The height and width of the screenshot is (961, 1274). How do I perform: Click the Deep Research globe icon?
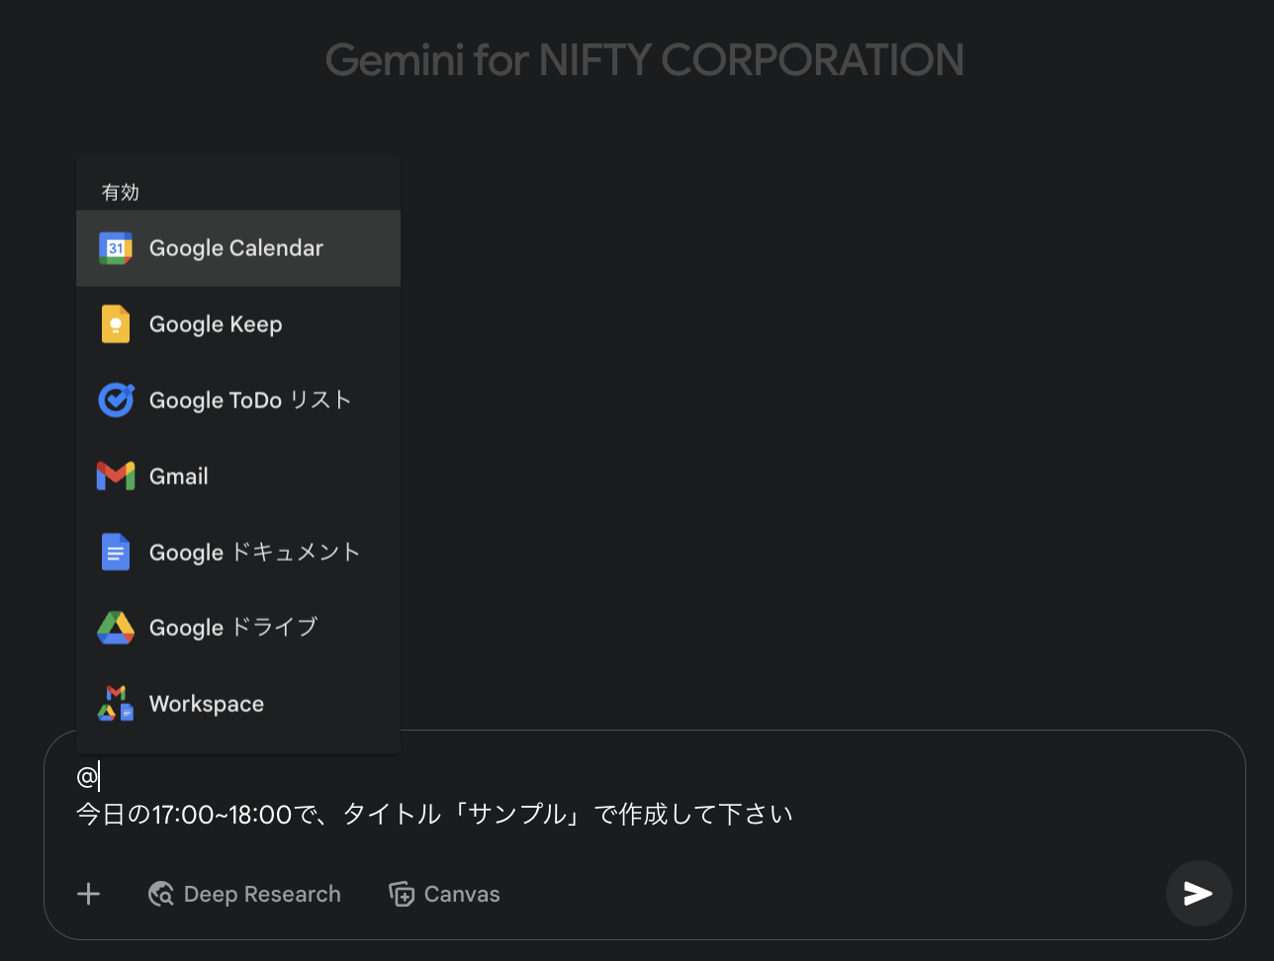161,894
